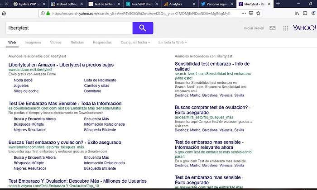Minimize the browser window
317x190 pixels.
[x=298, y=4]
